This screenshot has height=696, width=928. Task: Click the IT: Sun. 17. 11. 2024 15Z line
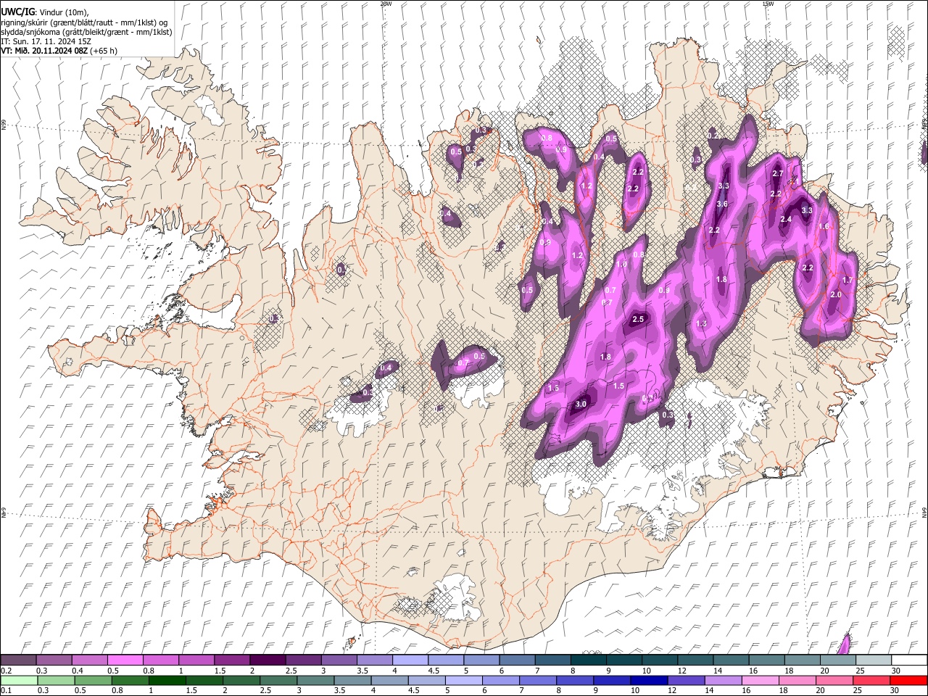pos(46,41)
